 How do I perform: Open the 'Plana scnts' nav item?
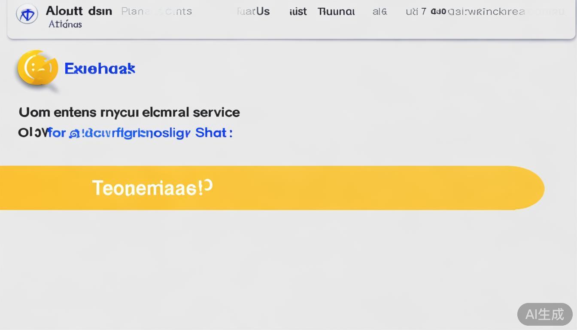pyautogui.click(x=157, y=12)
